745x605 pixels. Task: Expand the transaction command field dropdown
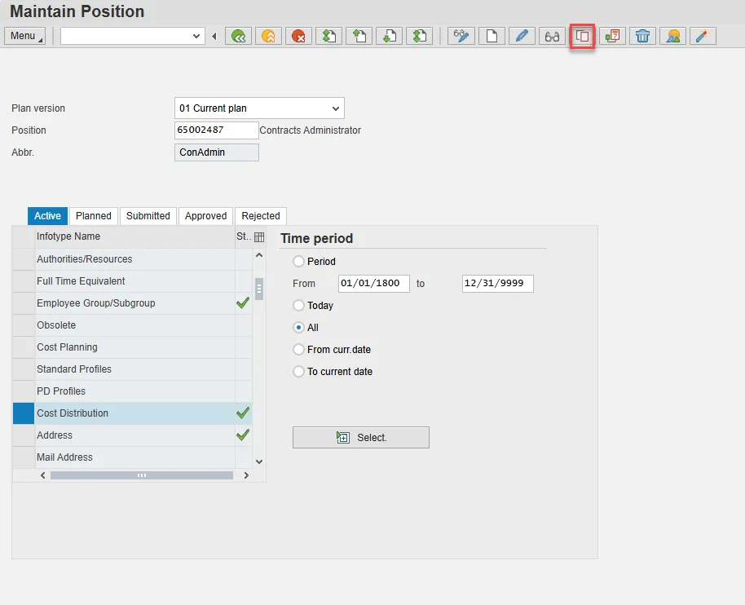196,36
